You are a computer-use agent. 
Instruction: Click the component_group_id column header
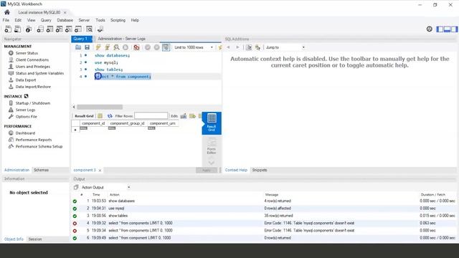(127, 123)
